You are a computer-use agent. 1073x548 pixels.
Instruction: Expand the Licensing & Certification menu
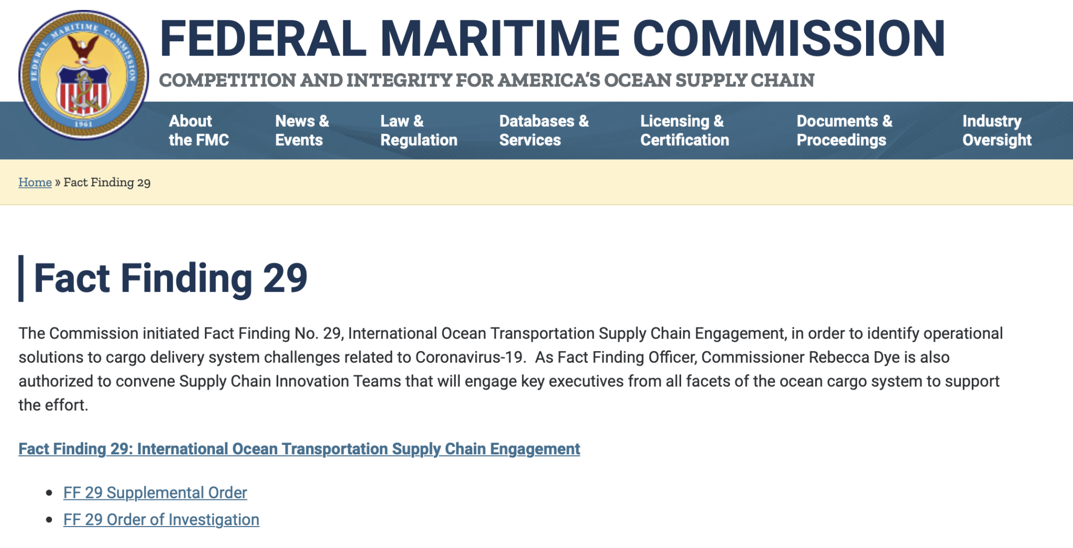tap(684, 130)
